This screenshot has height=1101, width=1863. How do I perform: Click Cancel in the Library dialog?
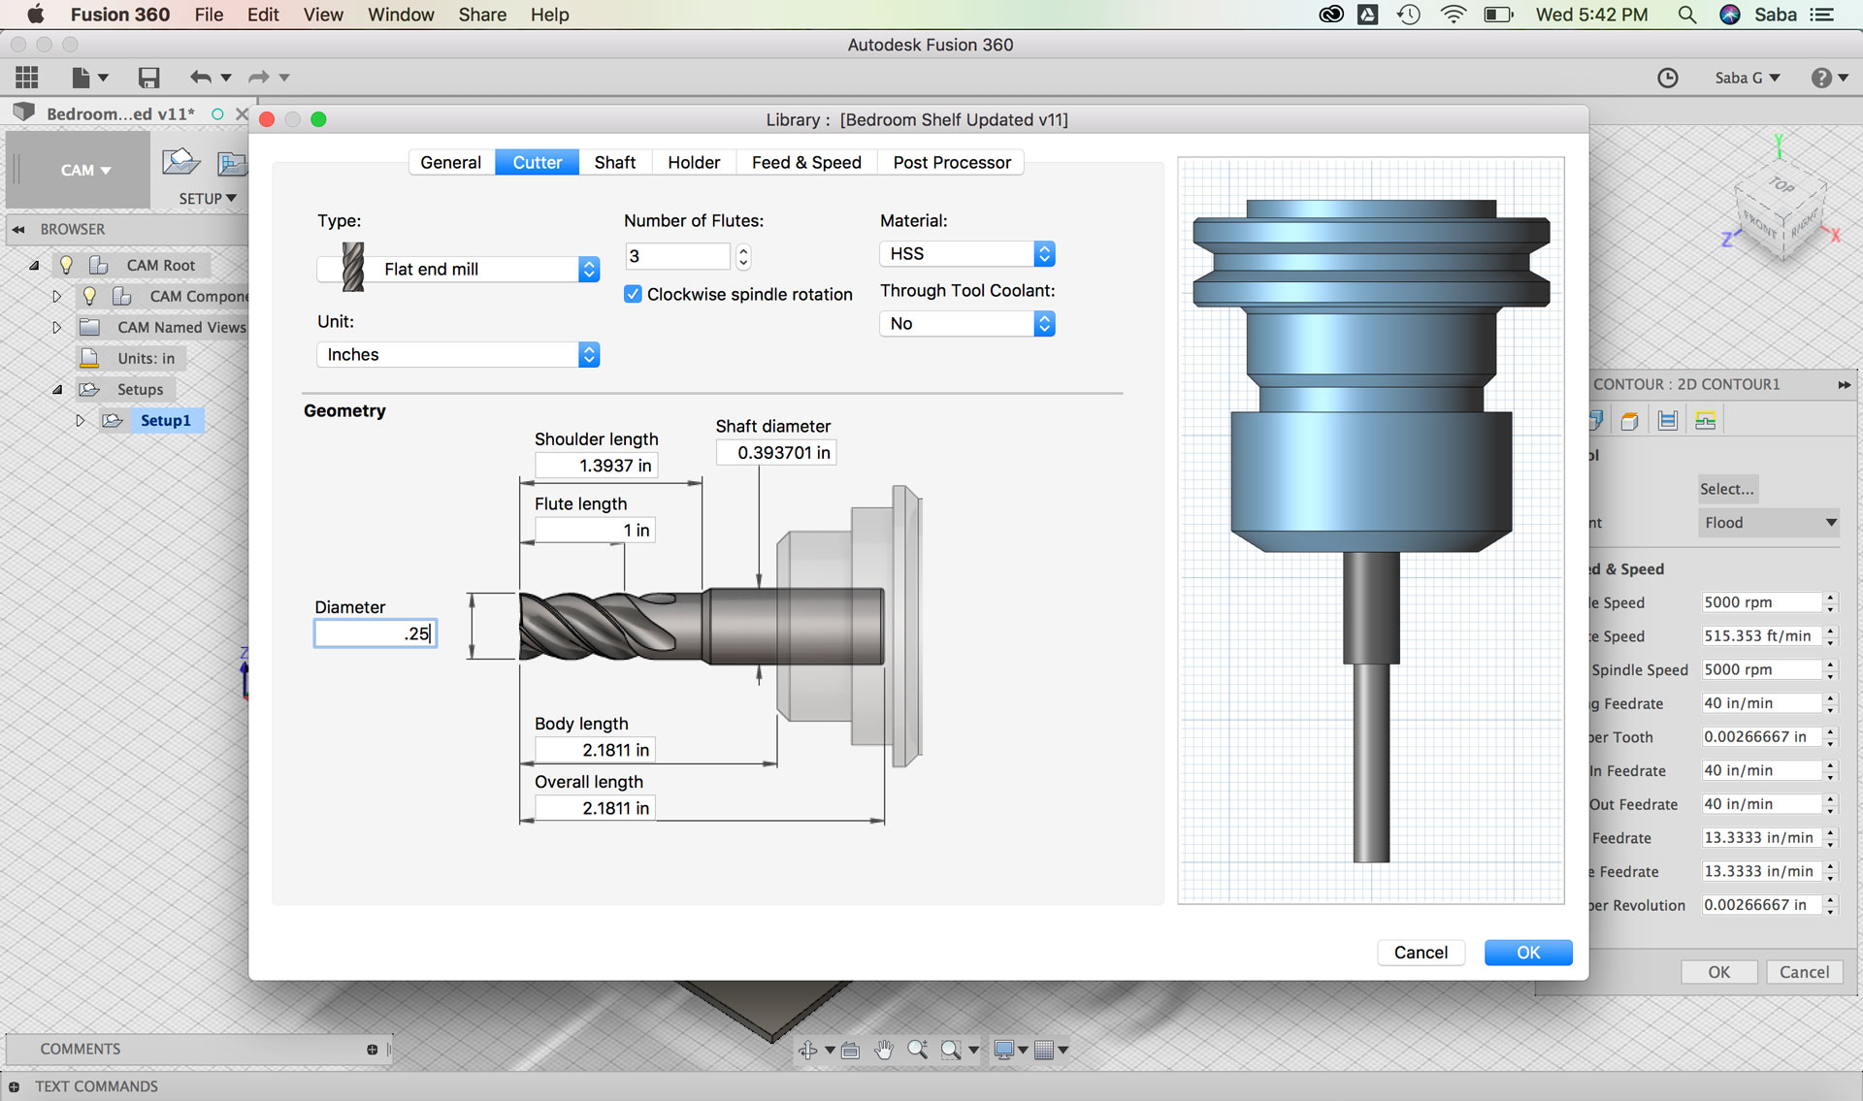tap(1420, 953)
